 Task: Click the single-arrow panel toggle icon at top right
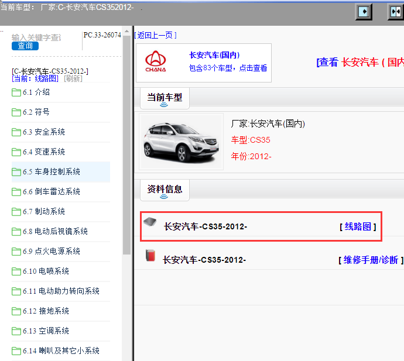pyautogui.click(x=364, y=12)
